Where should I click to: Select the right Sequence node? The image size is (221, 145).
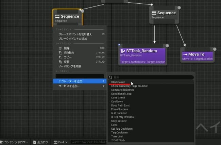coord(164,15)
